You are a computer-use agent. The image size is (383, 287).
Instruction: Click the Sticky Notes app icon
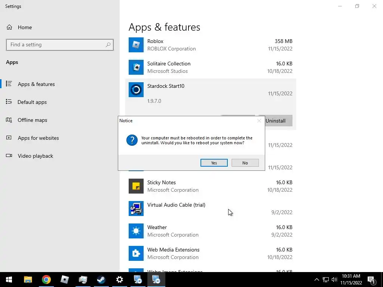[136, 186]
